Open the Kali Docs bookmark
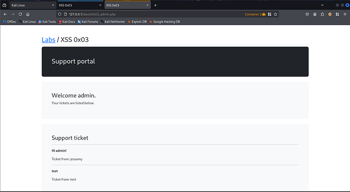This screenshot has height=192, width=350. pyautogui.click(x=66, y=21)
